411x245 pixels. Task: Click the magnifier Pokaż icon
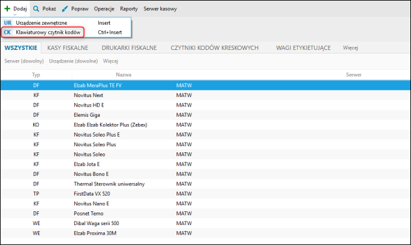pos(36,10)
